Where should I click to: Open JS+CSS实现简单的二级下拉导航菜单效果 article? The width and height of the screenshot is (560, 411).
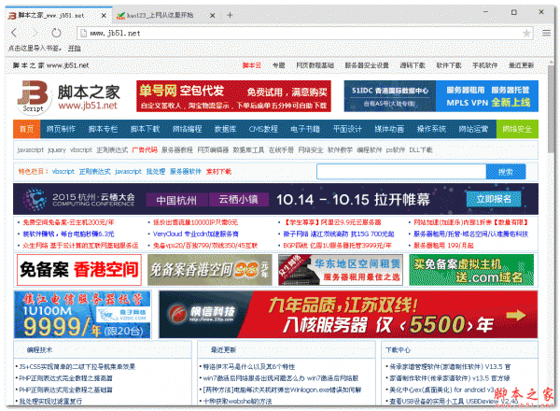(x=77, y=366)
